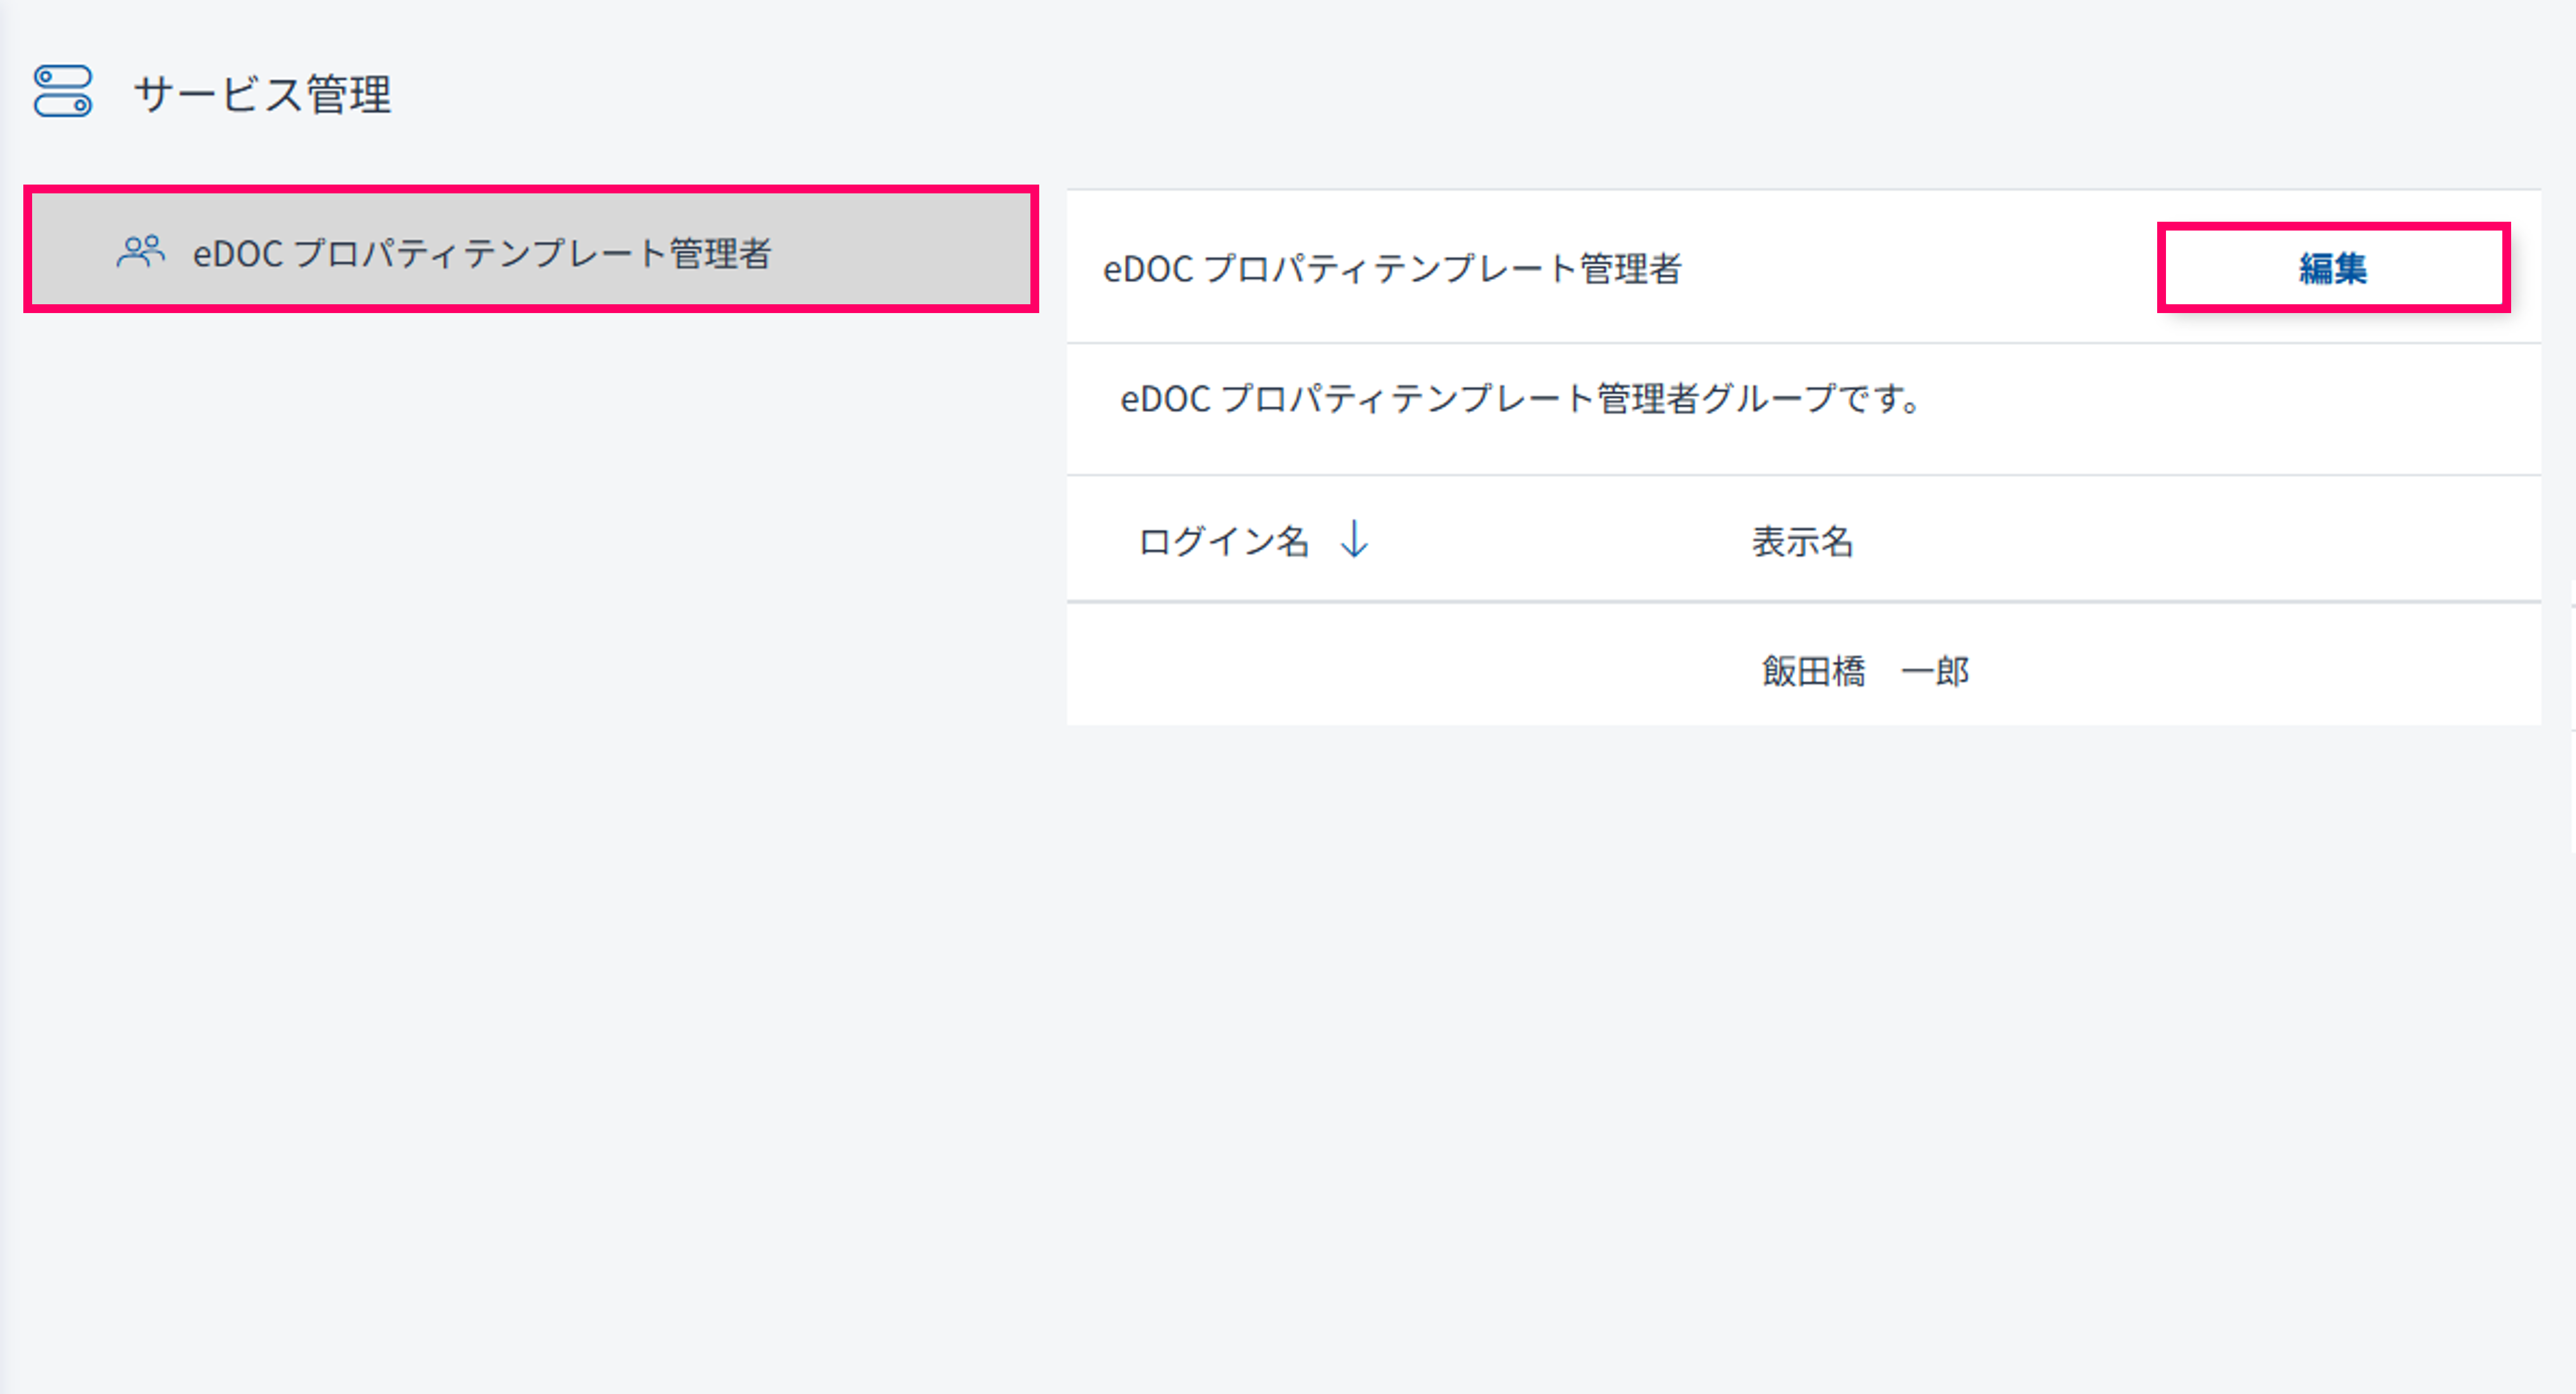The image size is (2576, 1394).
Task: Click the right panel title eDOC プロパティテンプレート管理者
Action: (x=1391, y=269)
